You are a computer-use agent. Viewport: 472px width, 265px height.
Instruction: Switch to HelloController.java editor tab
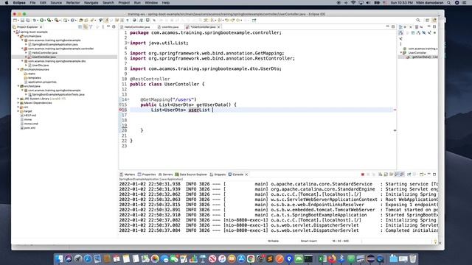coord(137,27)
